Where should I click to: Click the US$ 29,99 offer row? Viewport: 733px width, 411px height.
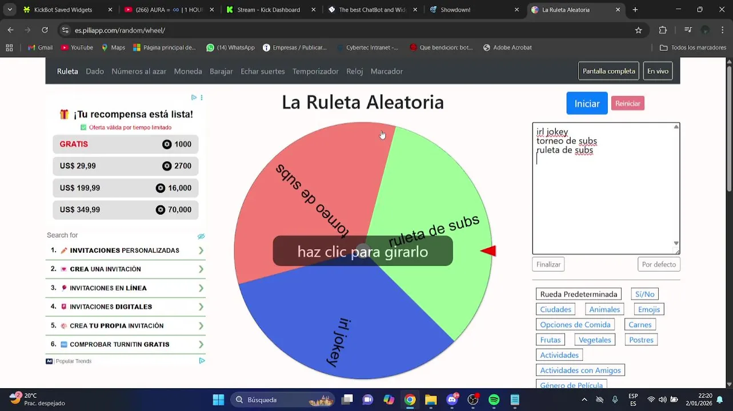[126, 166]
